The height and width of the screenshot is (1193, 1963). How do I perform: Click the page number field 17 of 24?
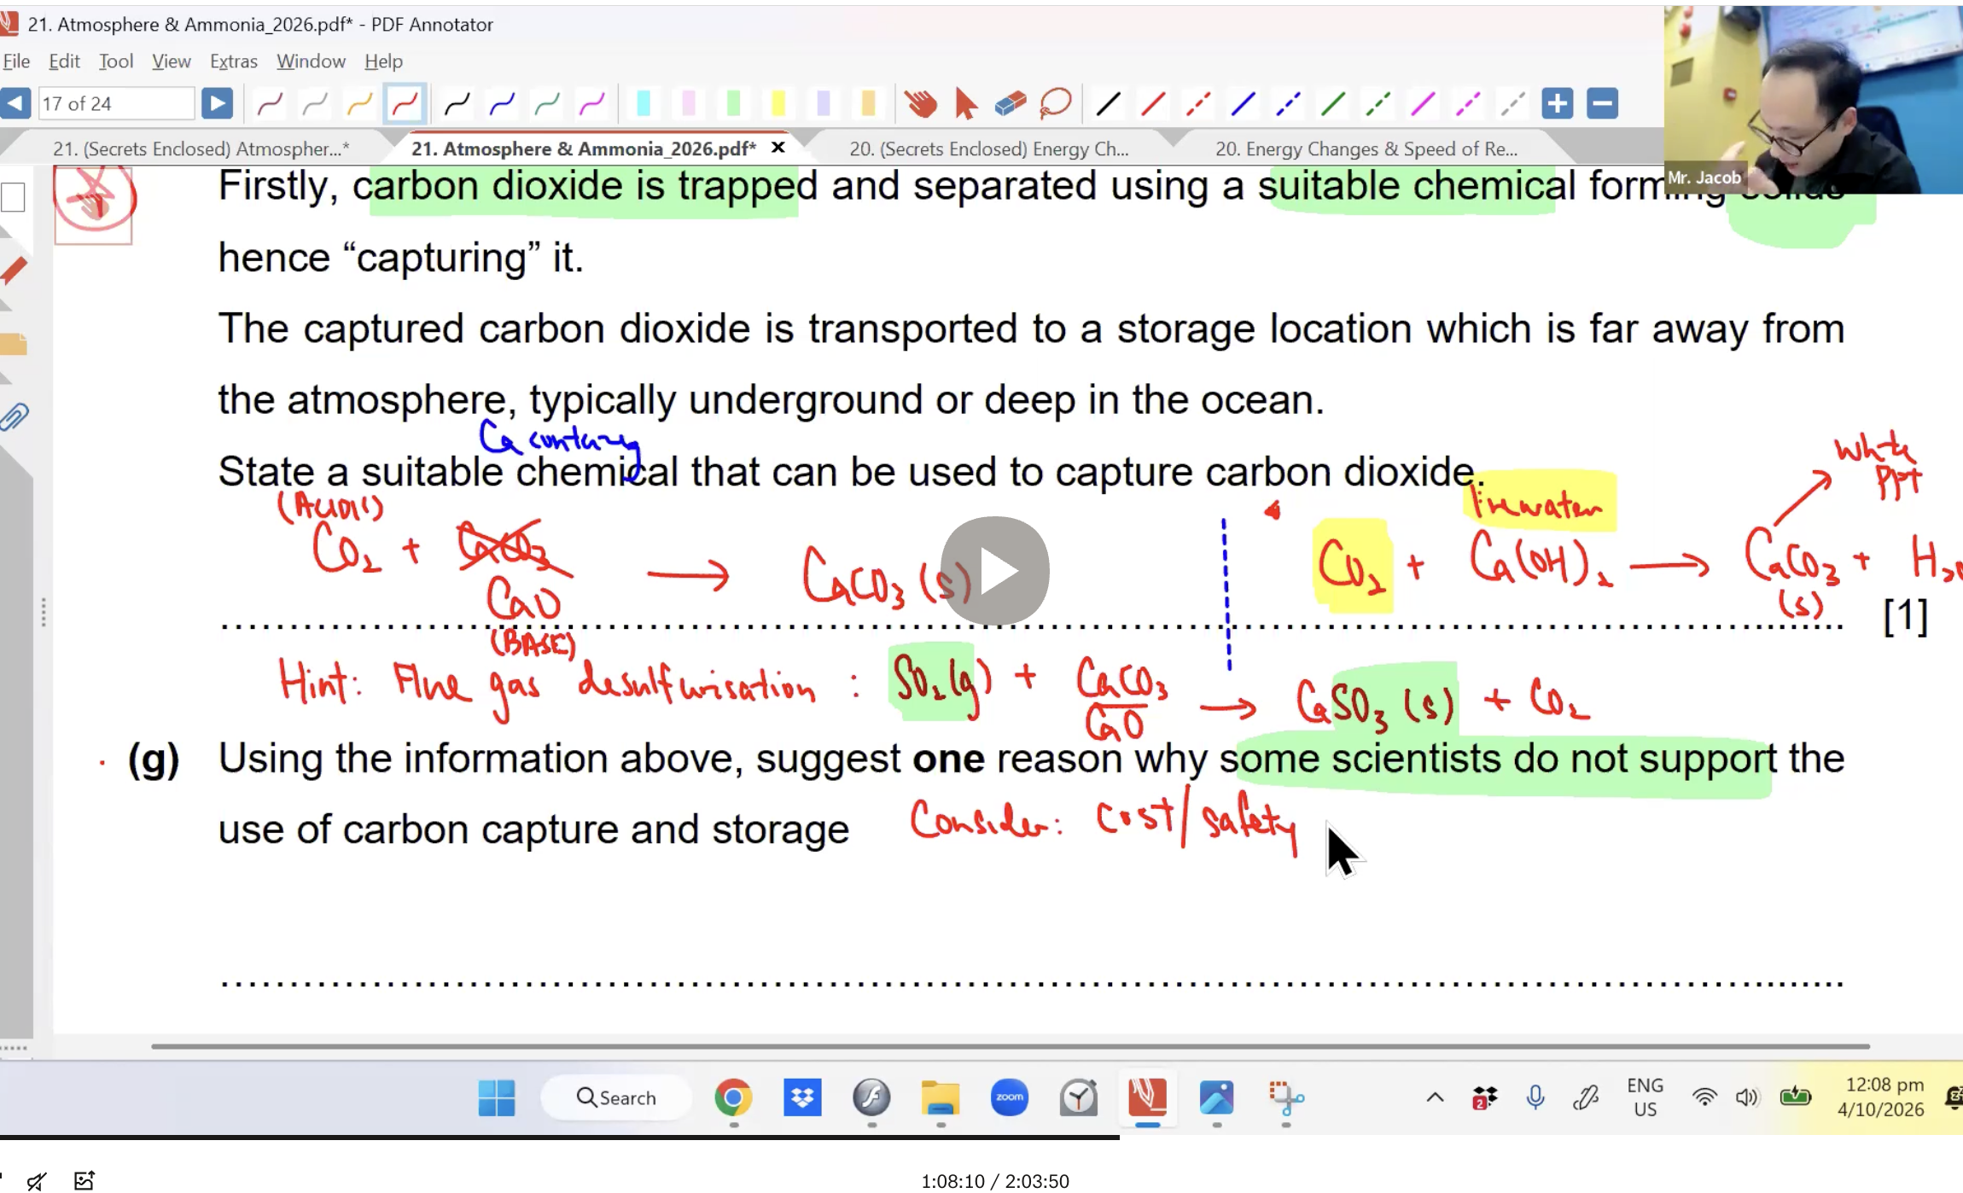pyautogui.click(x=117, y=104)
